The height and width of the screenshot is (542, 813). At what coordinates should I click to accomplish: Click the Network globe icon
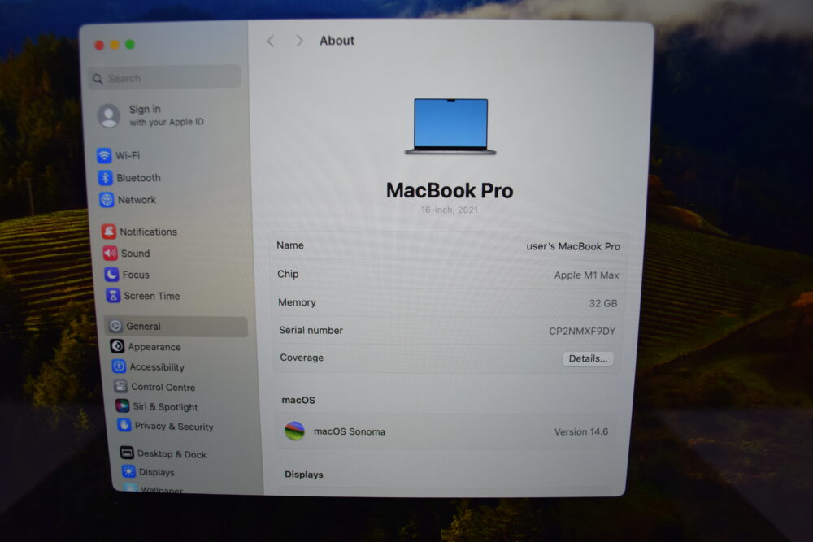(107, 200)
